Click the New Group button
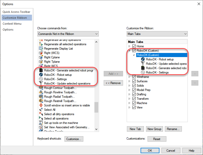203x155 pixels. point(154,129)
